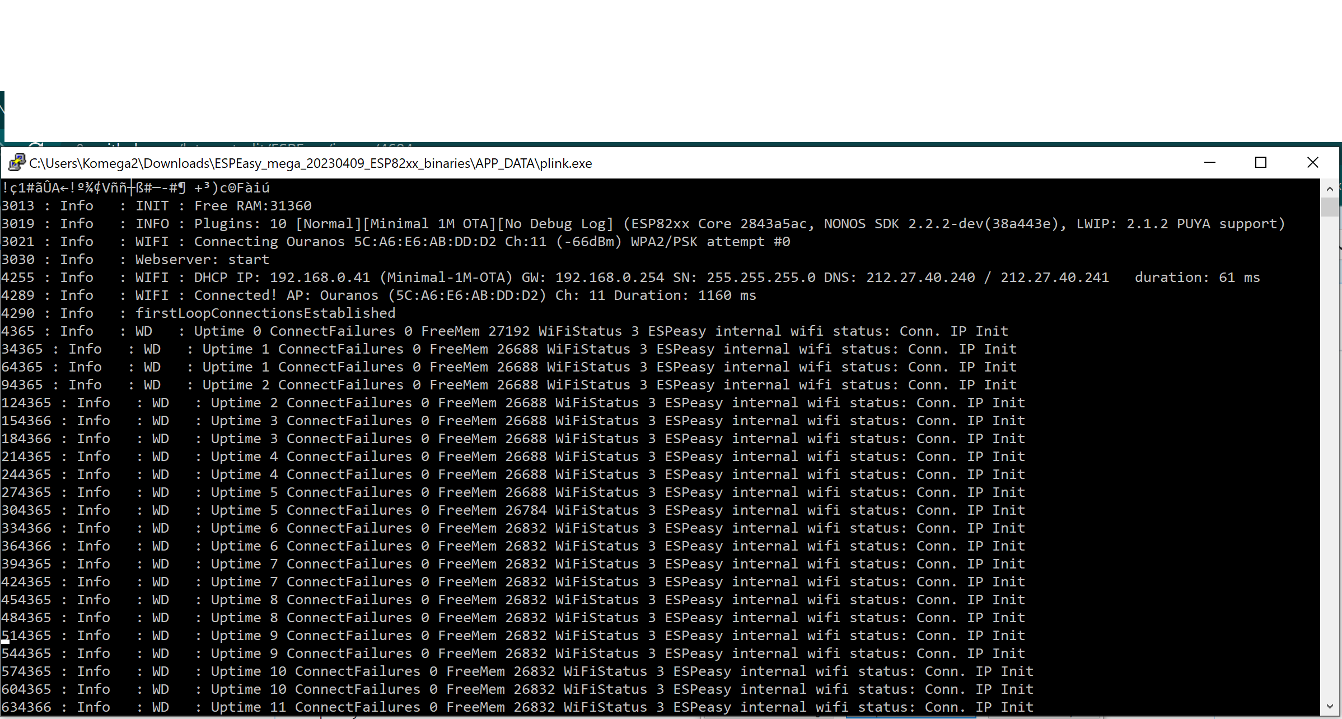Click the vertical scrollbar thumb

(1329, 207)
